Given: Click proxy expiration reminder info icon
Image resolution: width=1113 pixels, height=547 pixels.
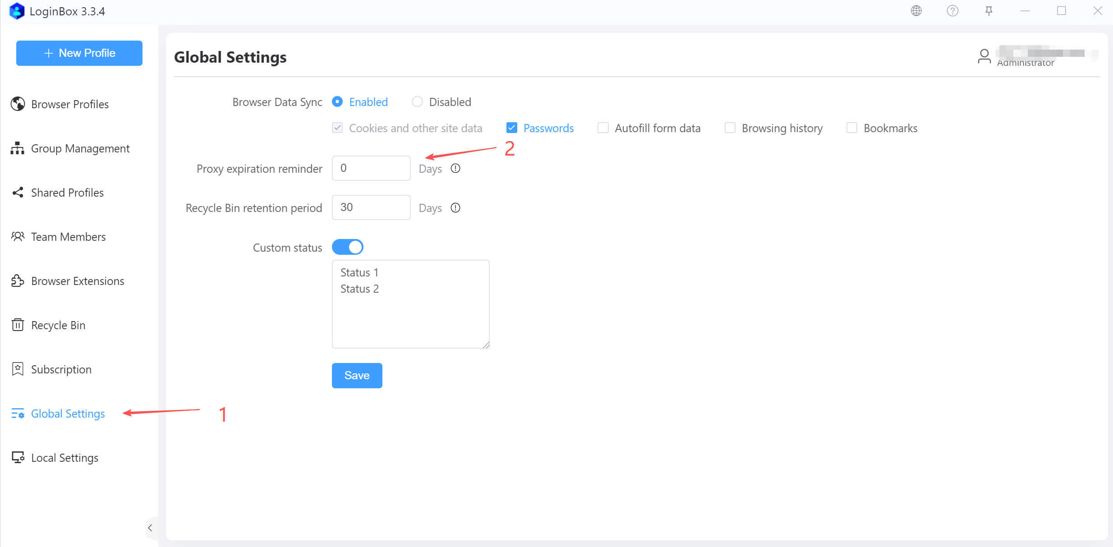Looking at the screenshot, I should [455, 169].
